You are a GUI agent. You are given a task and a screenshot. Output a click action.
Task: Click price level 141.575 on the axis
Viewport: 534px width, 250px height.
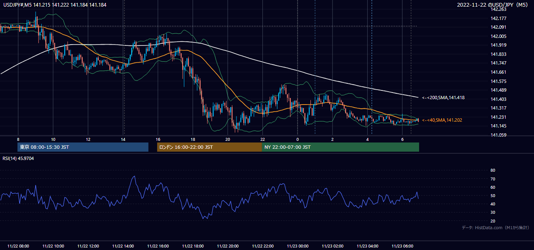point(498,81)
